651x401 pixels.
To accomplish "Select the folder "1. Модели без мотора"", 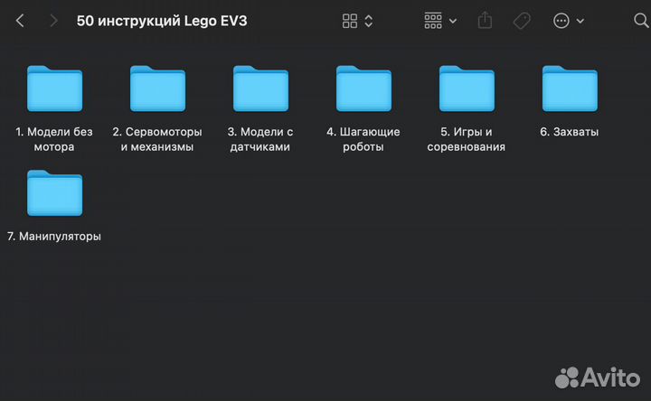I will click(54, 89).
